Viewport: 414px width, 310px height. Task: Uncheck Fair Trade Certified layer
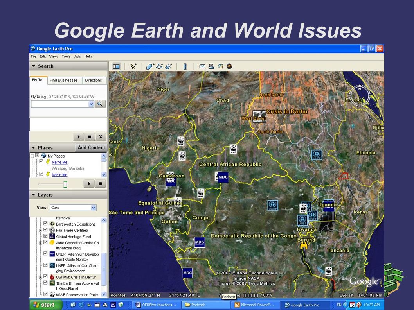pos(45,230)
